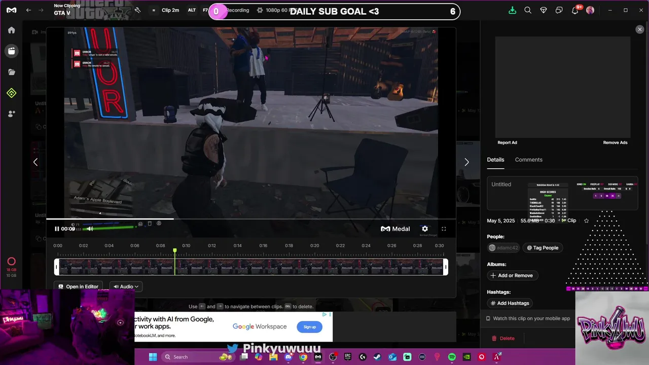Pause the clip playback
Viewport: 649px width, 365px height.
point(57,229)
